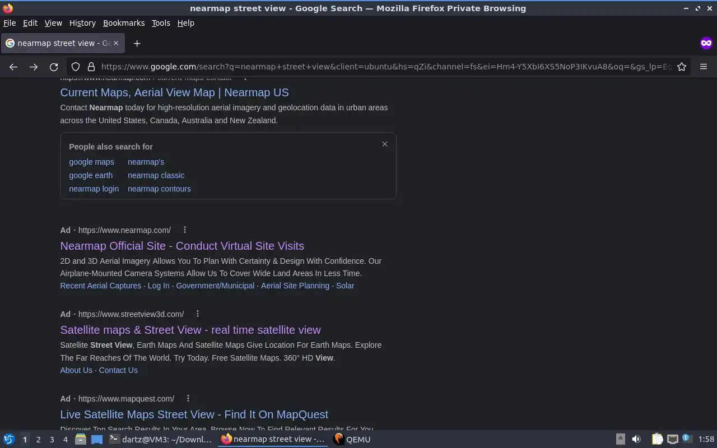Open the Solar sitelink
717x448 pixels.
tap(345, 286)
